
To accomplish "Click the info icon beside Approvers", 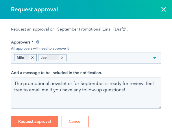I will (38, 42).
